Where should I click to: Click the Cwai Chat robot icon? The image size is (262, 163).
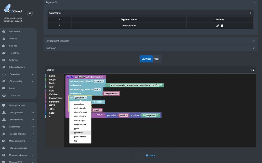[4, 96]
